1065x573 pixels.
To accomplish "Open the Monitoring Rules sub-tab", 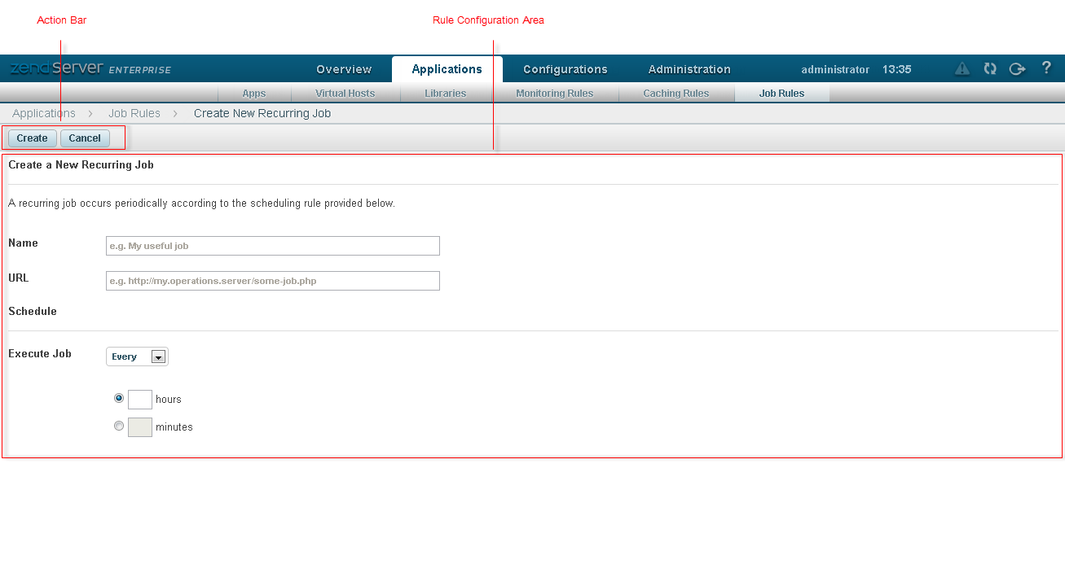I will coord(554,94).
